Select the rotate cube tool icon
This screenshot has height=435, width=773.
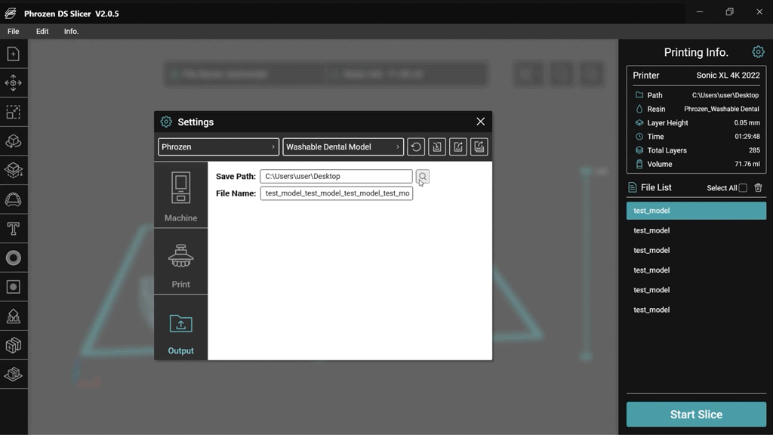(14, 141)
